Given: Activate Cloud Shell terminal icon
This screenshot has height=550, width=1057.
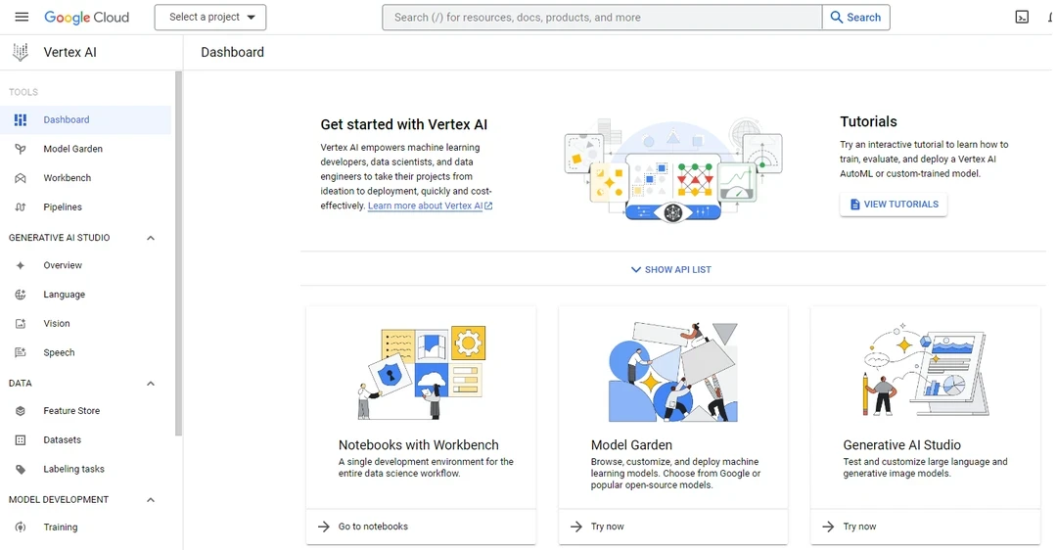Looking at the screenshot, I should coord(1022,18).
